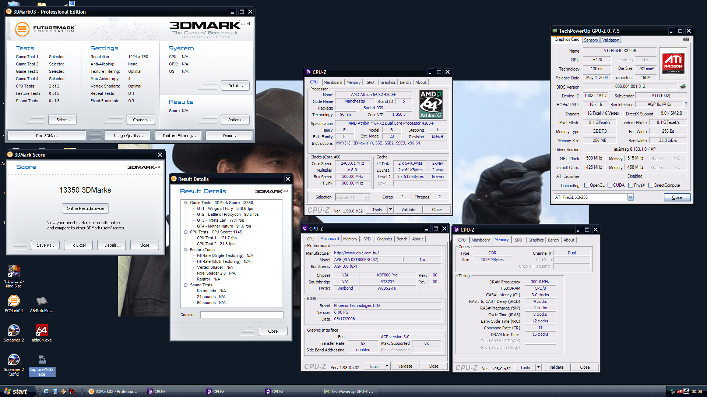The width and height of the screenshot is (707, 397).
Task: Select the A64InfoMo desktop icon
Action: 42,305
